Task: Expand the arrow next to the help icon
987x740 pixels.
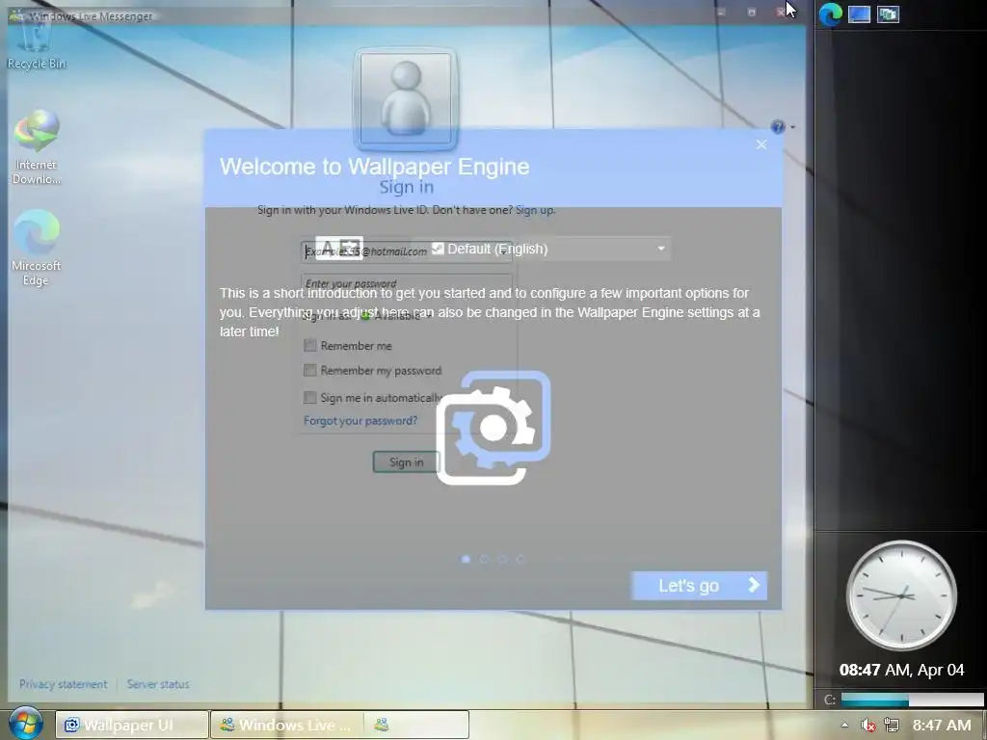Action: pyautogui.click(x=792, y=127)
